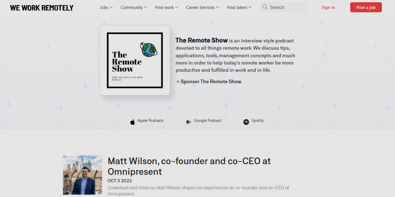
Task: Click the Google Podcast play icon
Action: click(189, 122)
